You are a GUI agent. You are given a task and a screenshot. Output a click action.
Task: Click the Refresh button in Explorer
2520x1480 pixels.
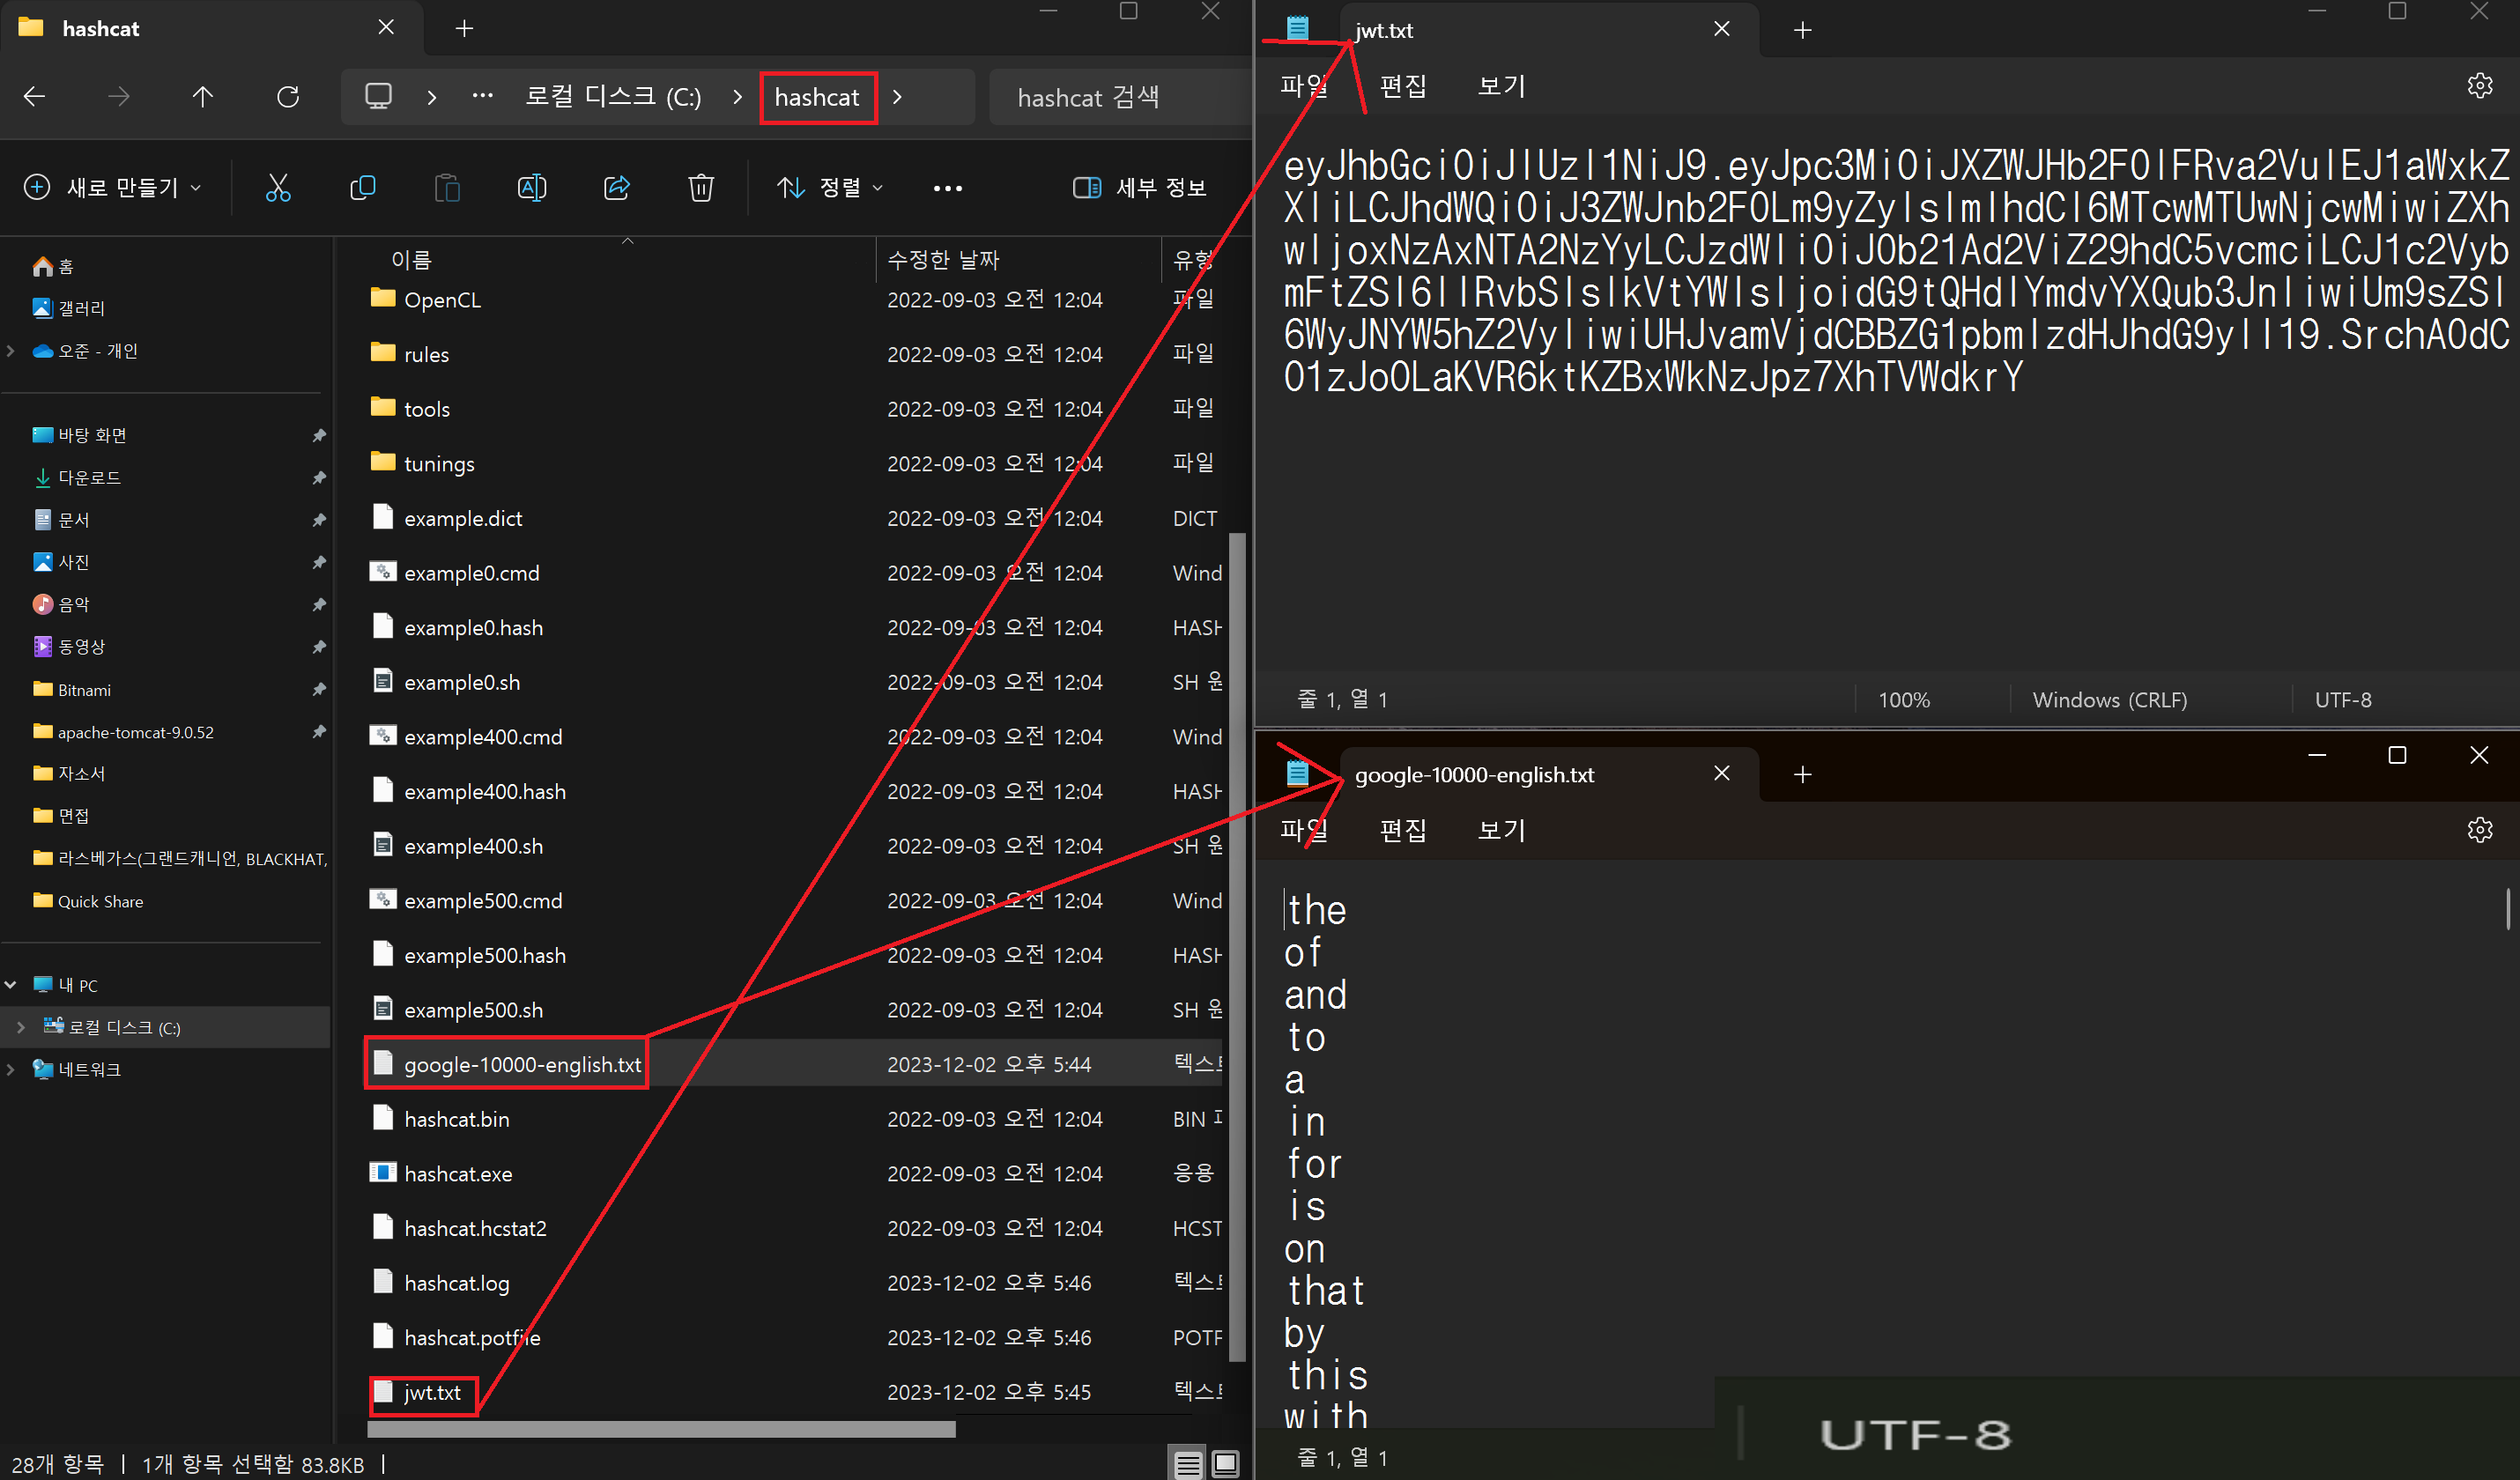pyautogui.click(x=288, y=97)
